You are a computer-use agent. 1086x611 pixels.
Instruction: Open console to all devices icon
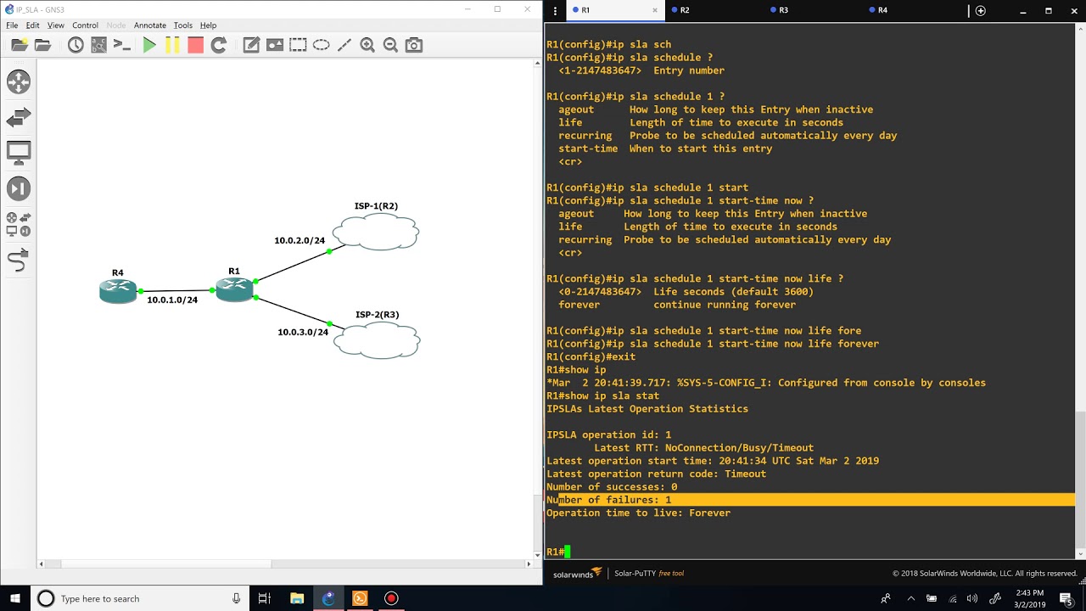point(121,45)
